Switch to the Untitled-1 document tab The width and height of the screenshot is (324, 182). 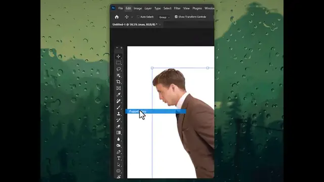tap(135, 25)
